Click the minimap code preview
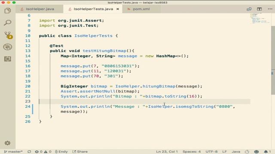The image size is (275, 154). click(x=260, y=18)
